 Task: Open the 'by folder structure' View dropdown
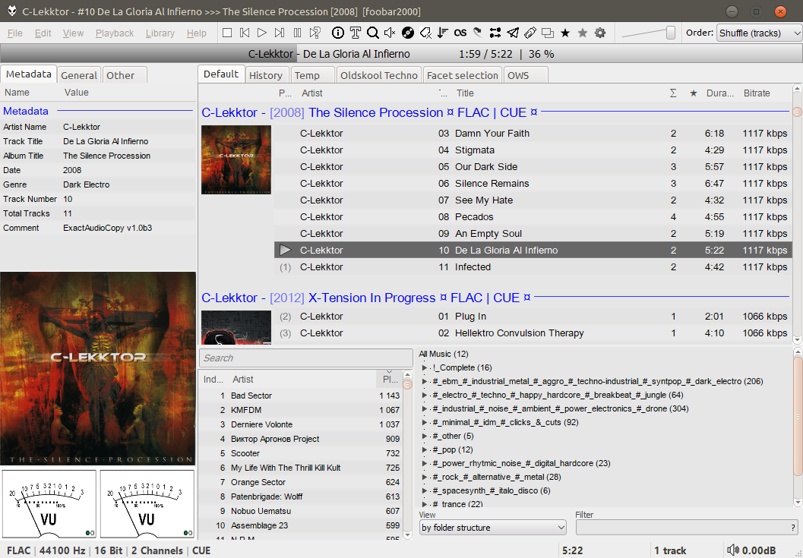[x=493, y=528]
